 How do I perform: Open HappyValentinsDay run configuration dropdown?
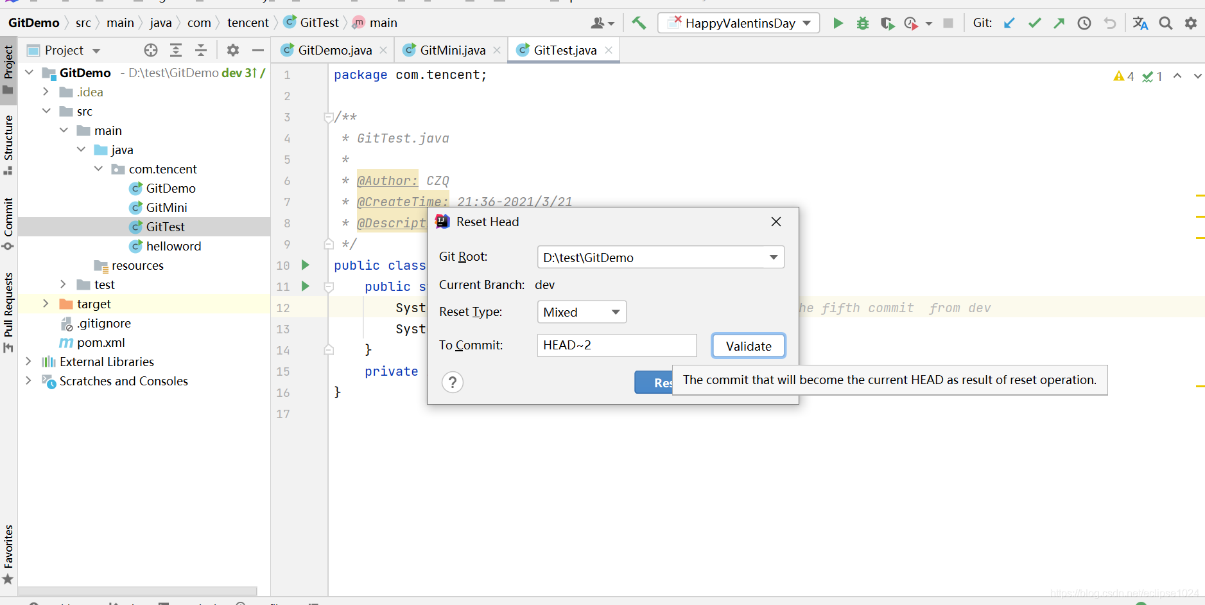(x=739, y=23)
